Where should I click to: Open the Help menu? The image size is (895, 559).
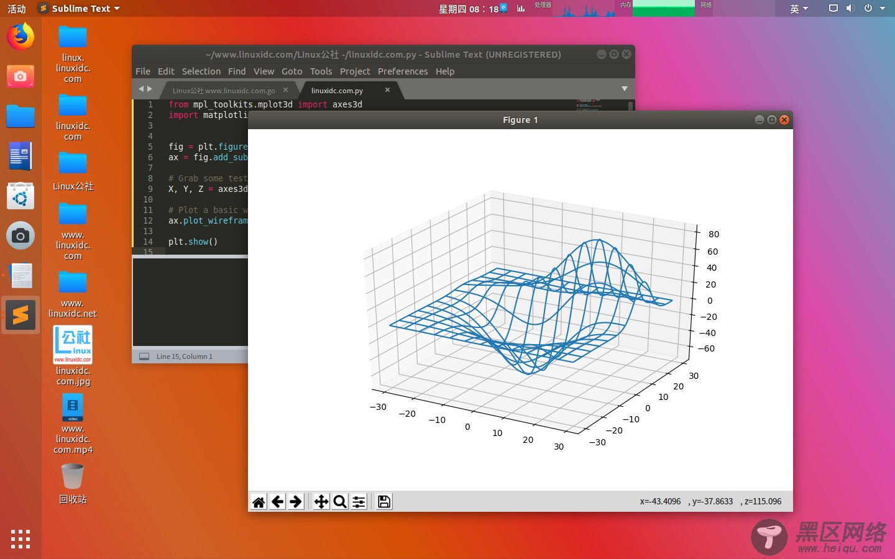445,71
